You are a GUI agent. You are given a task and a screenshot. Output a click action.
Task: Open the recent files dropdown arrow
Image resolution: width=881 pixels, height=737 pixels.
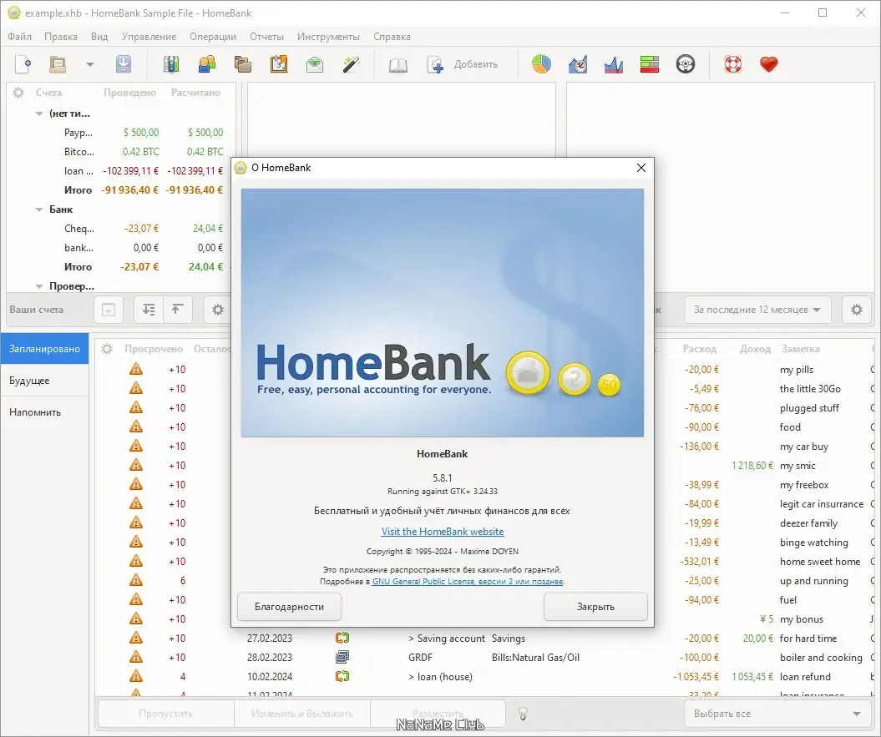(x=90, y=64)
